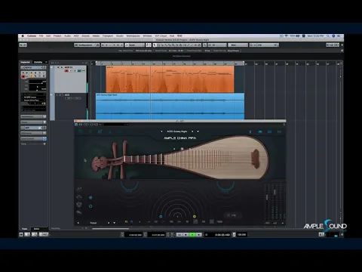Open the File menu
The height and width of the screenshot is (272, 362).
41,36
